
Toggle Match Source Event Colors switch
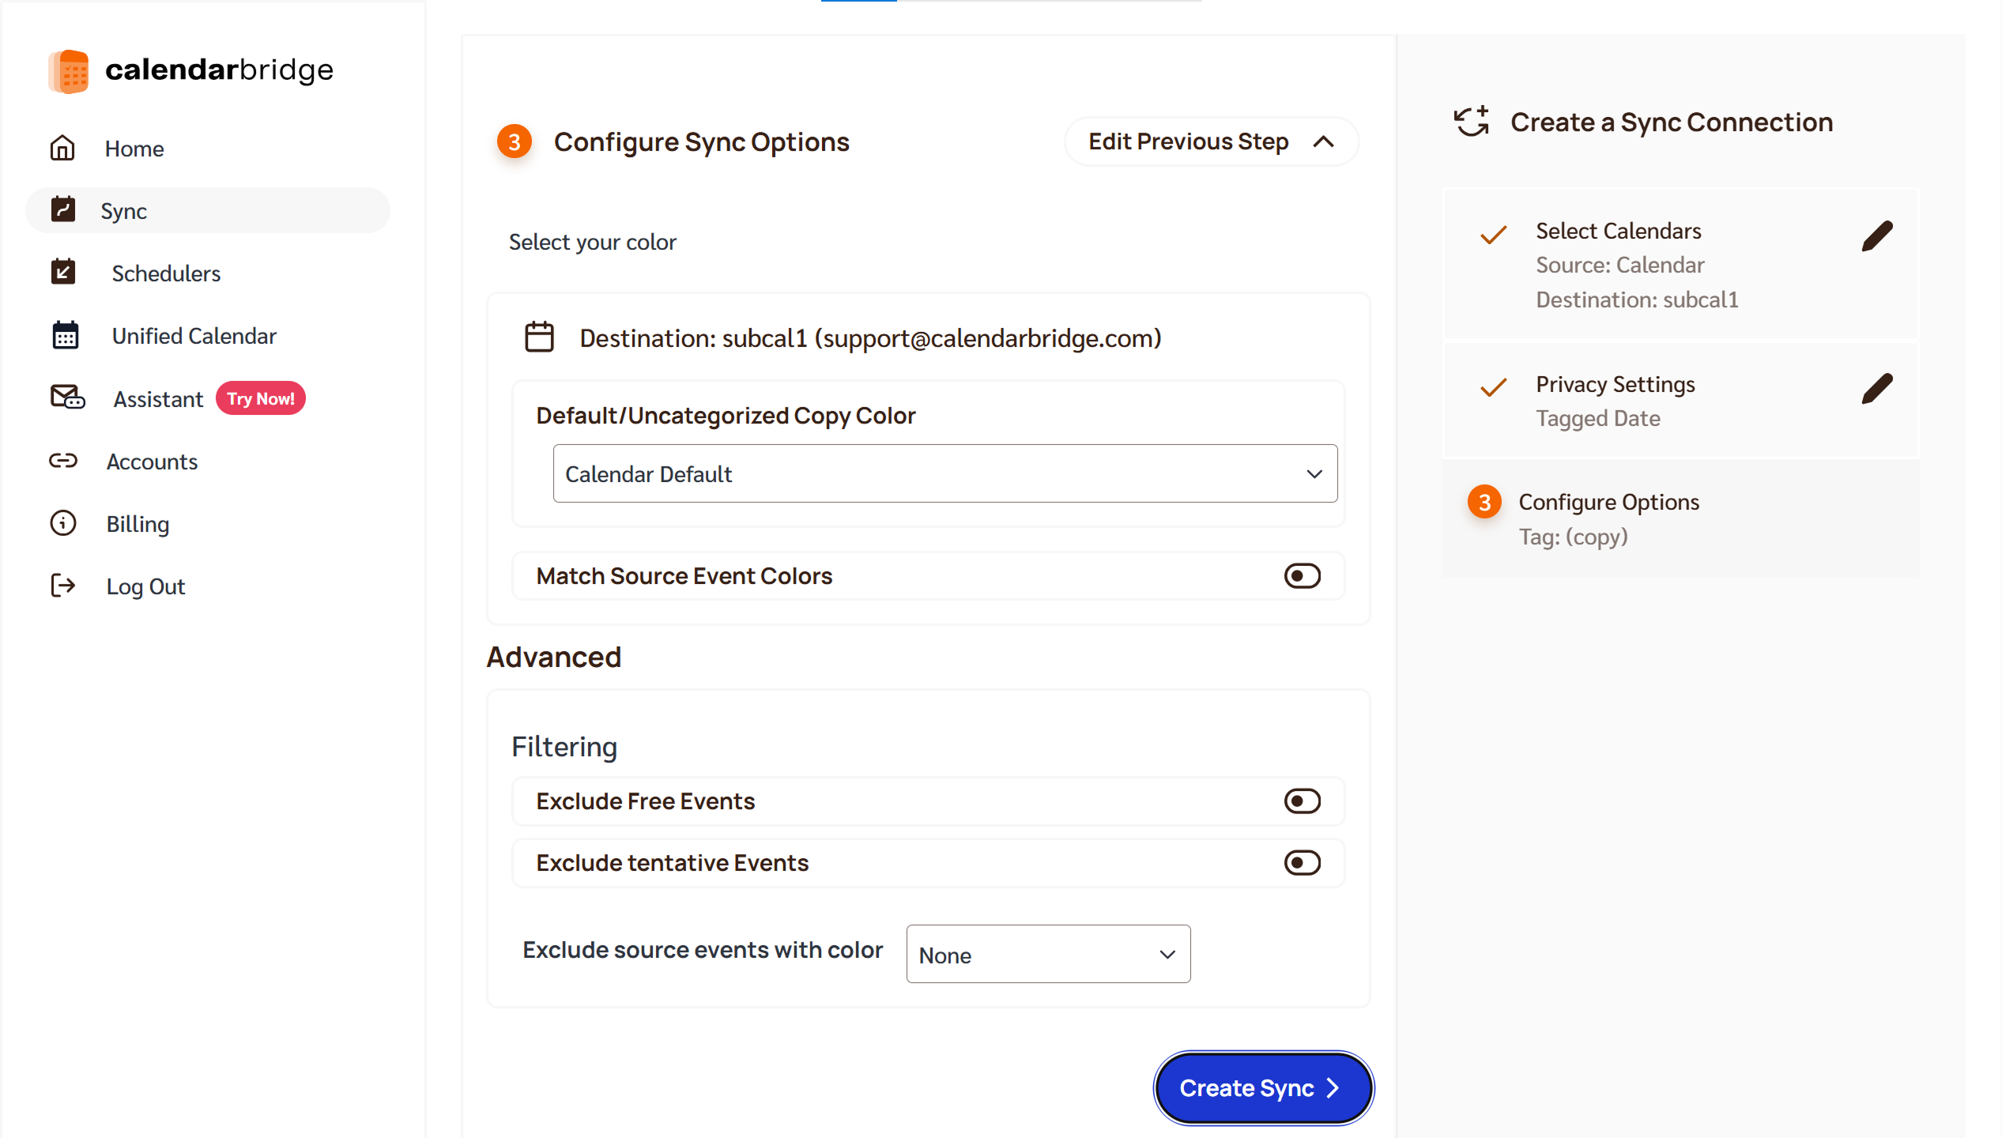[1303, 576]
